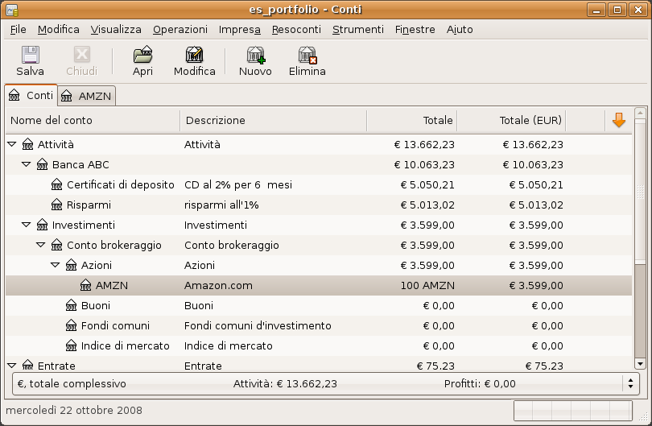Open the Aiuto menu

pyautogui.click(x=460, y=30)
